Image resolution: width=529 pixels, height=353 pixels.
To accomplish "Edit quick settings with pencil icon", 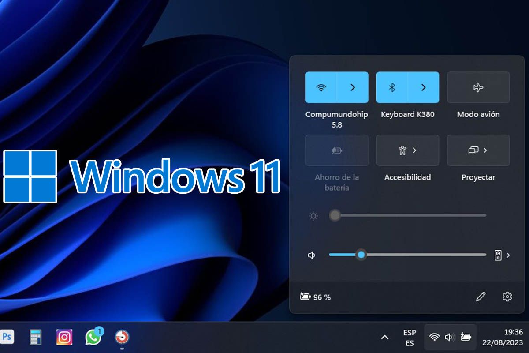I will pos(481,297).
